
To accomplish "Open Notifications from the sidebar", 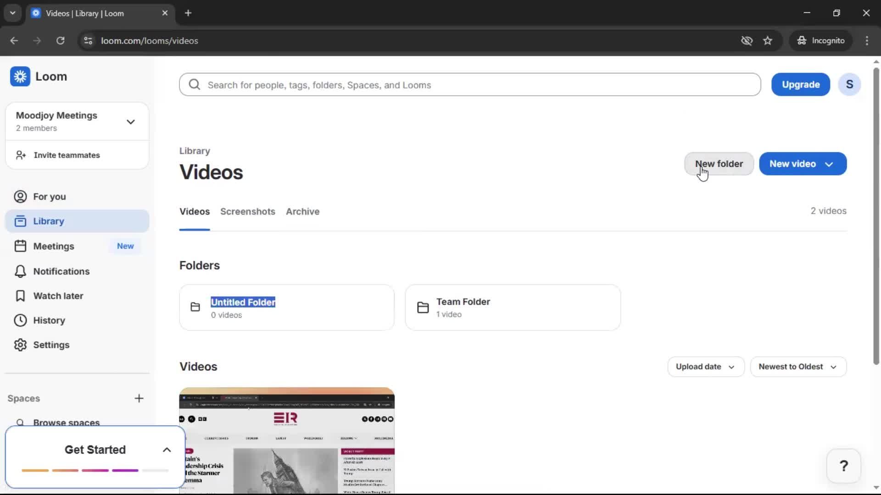I will pos(61,271).
